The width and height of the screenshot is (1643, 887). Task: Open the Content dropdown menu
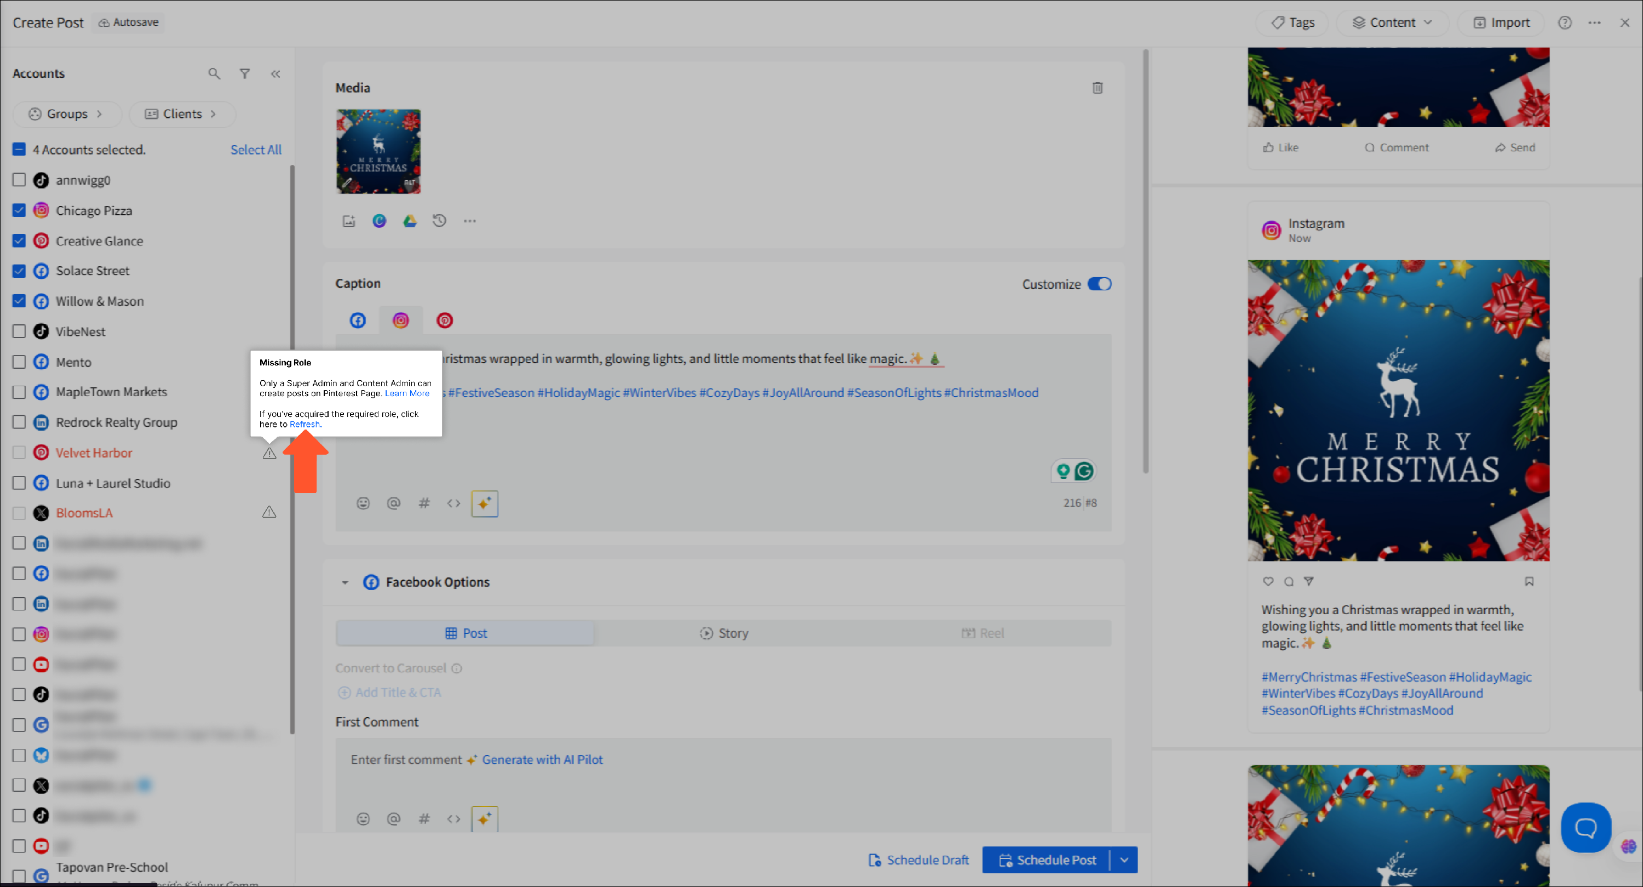(1392, 23)
